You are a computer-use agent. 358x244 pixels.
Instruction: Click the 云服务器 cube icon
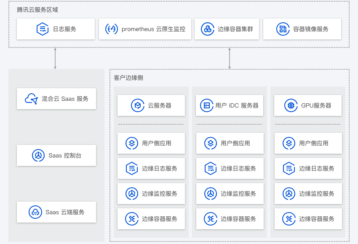click(x=138, y=105)
